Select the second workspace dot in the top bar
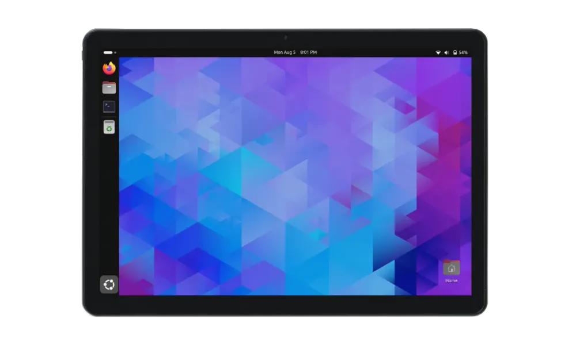The height and width of the screenshot is (346, 576). tap(115, 52)
